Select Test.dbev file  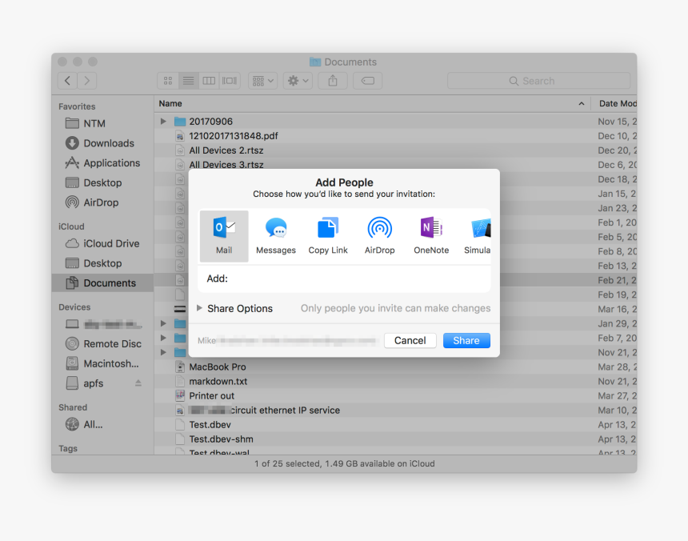[395, 425]
